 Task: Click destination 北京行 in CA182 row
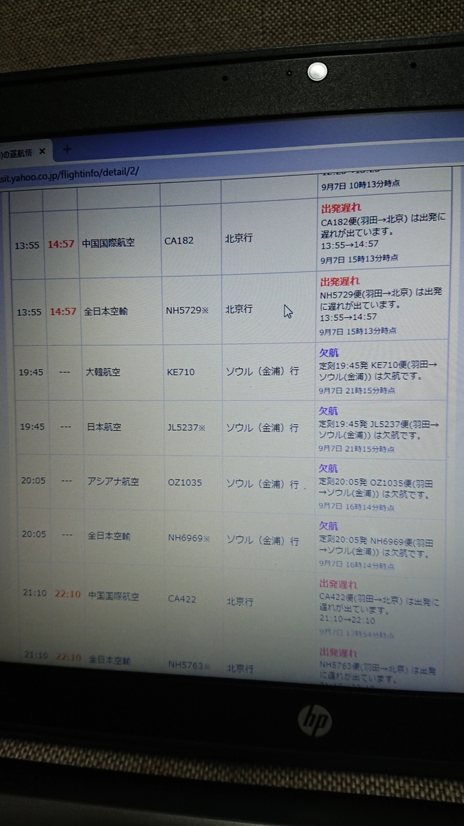tap(239, 238)
